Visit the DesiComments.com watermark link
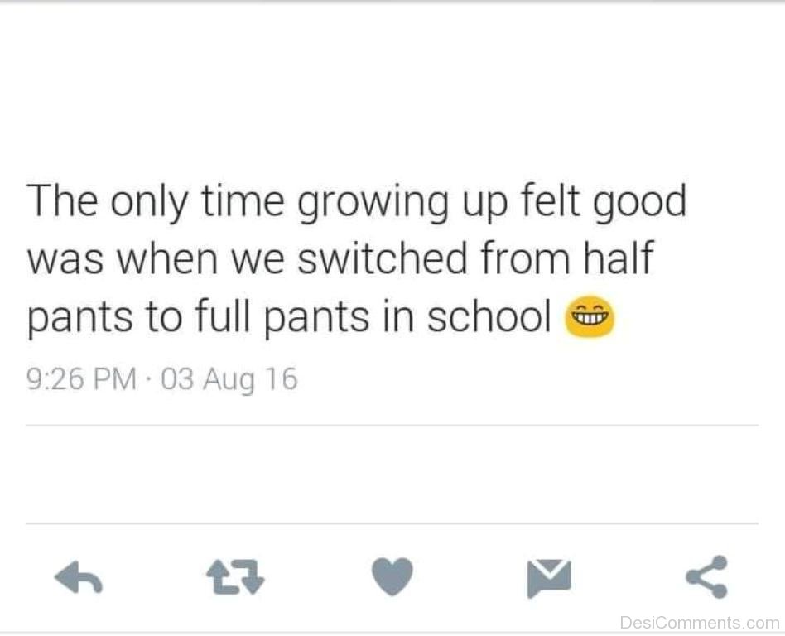The width and height of the screenshot is (785, 636). tap(700, 623)
